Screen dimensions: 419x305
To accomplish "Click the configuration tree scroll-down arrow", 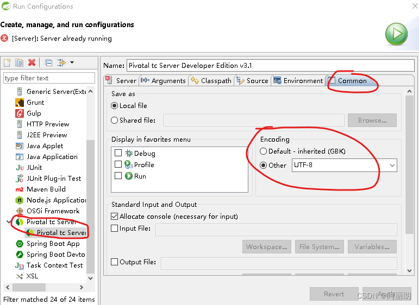I will tap(91, 278).
